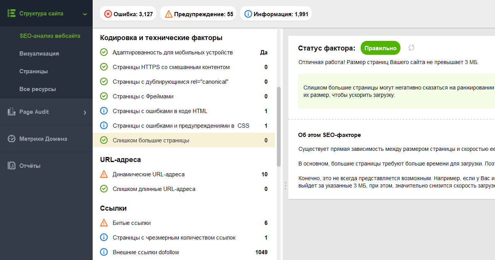Image resolution: width=495 pixels, height=260 pixels.
Task: Expand Page Audit with the arrow
Action: pyautogui.click(x=85, y=112)
